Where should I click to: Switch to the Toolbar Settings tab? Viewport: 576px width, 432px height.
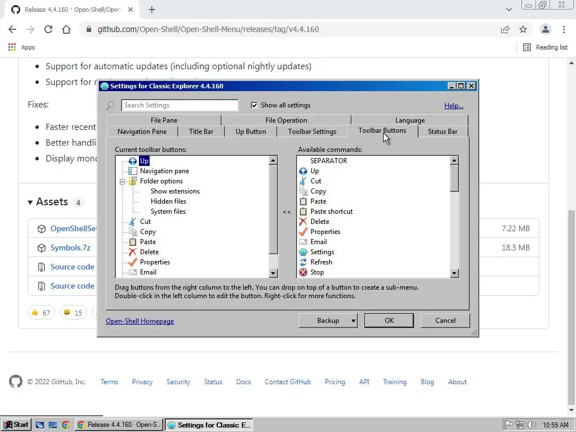point(312,132)
